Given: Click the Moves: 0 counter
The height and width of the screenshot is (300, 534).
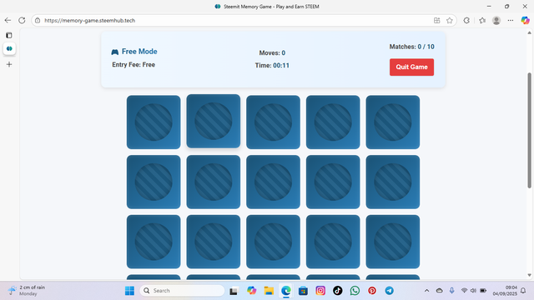Looking at the screenshot, I should (x=272, y=52).
